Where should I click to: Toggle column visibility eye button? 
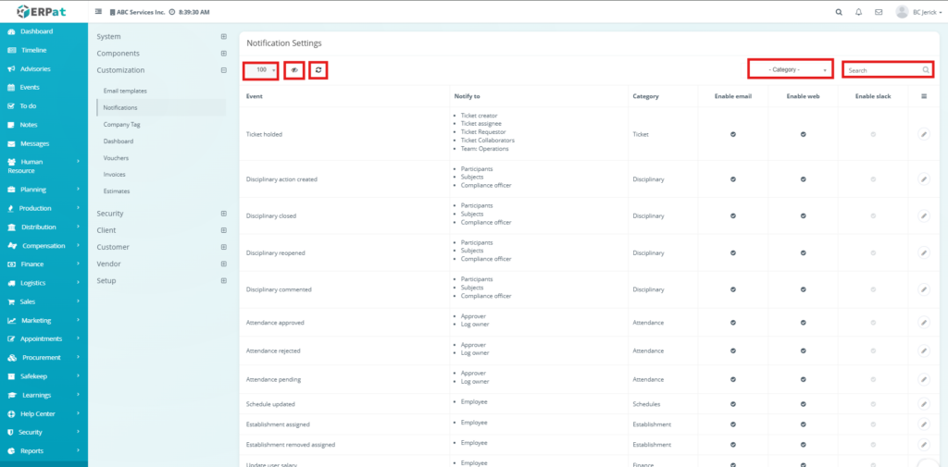click(x=294, y=70)
